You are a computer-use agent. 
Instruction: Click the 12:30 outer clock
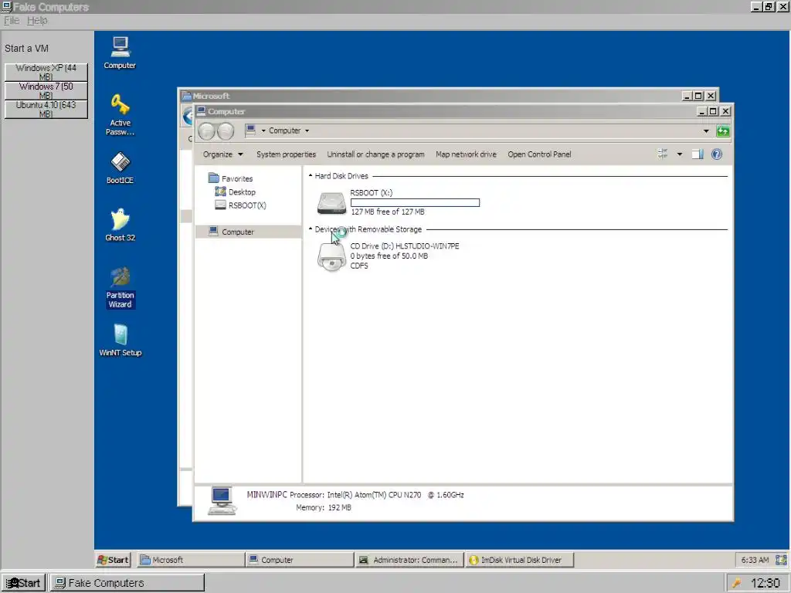[766, 584]
